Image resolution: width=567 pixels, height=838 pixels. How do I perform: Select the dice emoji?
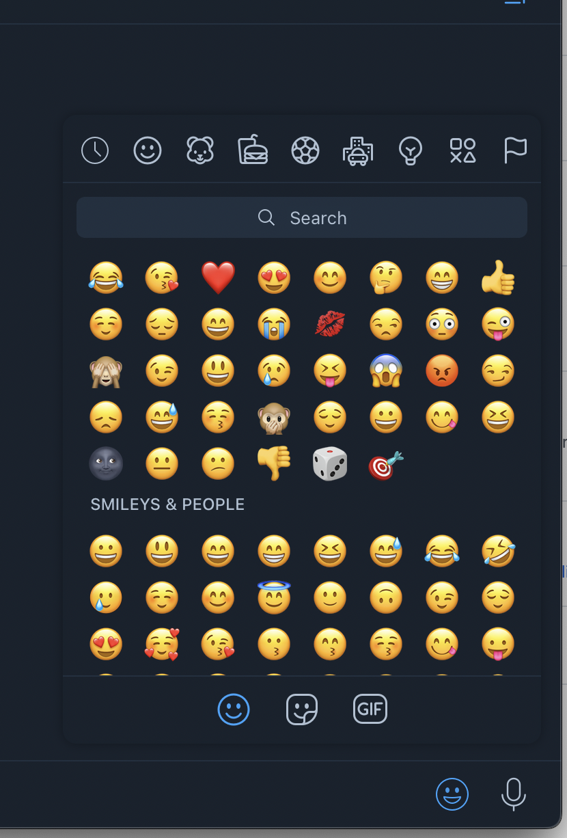[x=330, y=463]
